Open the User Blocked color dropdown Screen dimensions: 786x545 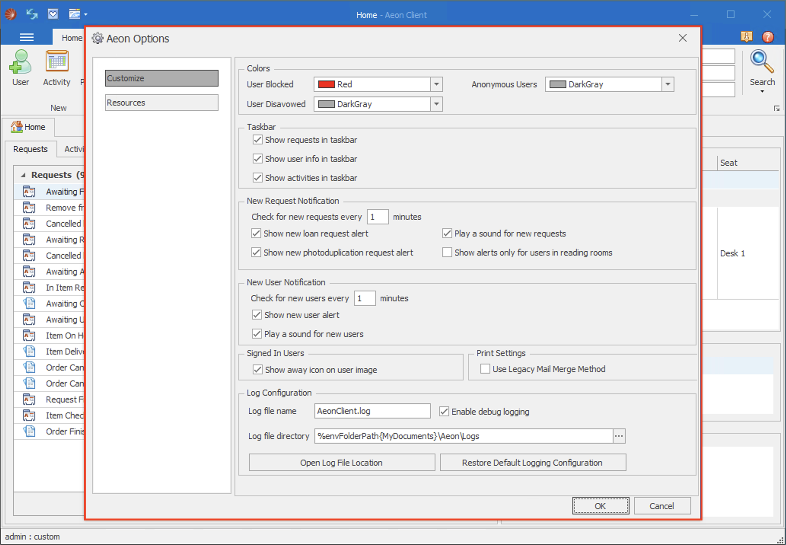437,84
